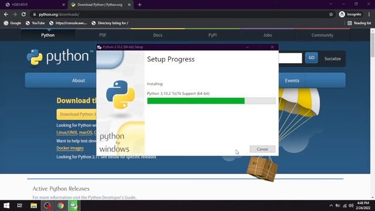Open File Explorer from the taskbar
Viewport: 375px width, 211px height.
[34, 206]
